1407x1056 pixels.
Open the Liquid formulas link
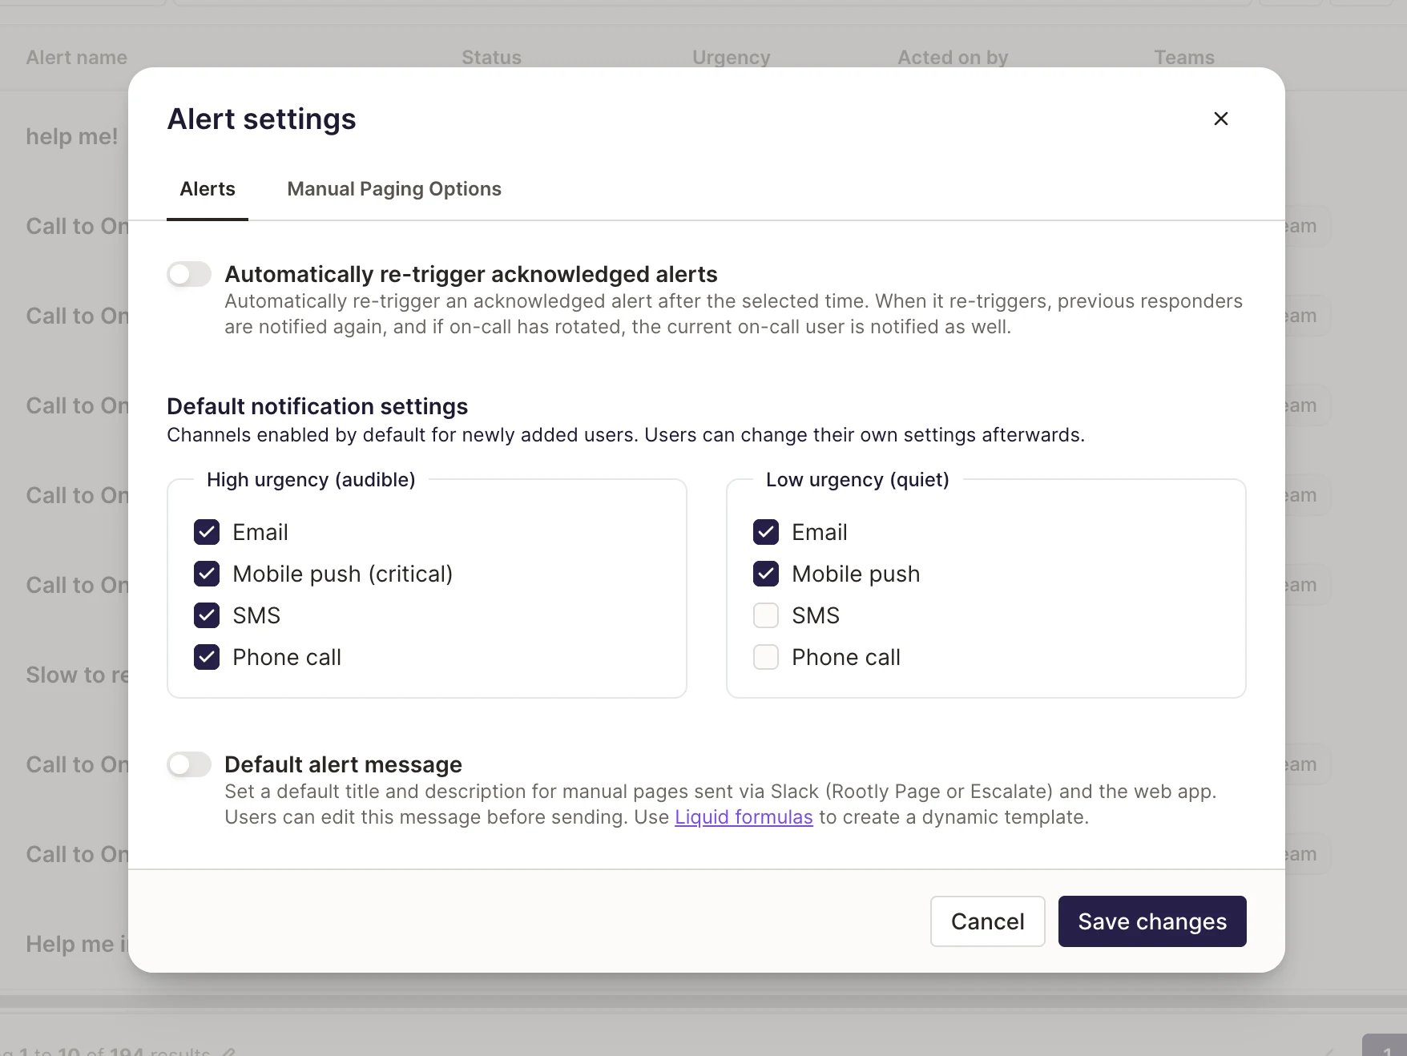pos(744,817)
